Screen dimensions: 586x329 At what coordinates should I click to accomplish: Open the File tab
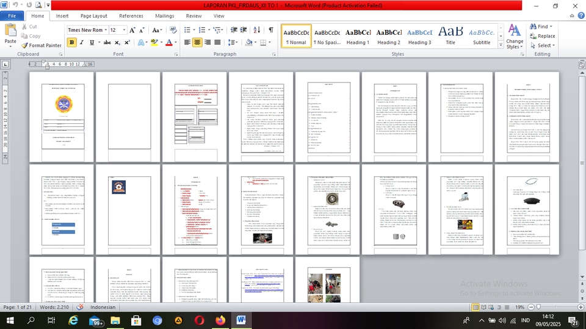pos(12,16)
